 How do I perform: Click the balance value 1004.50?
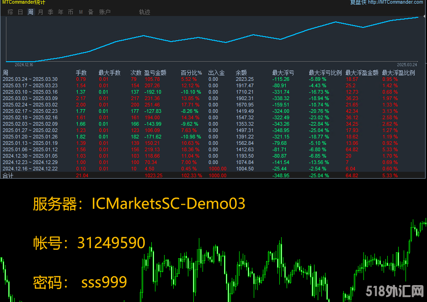point(245,169)
